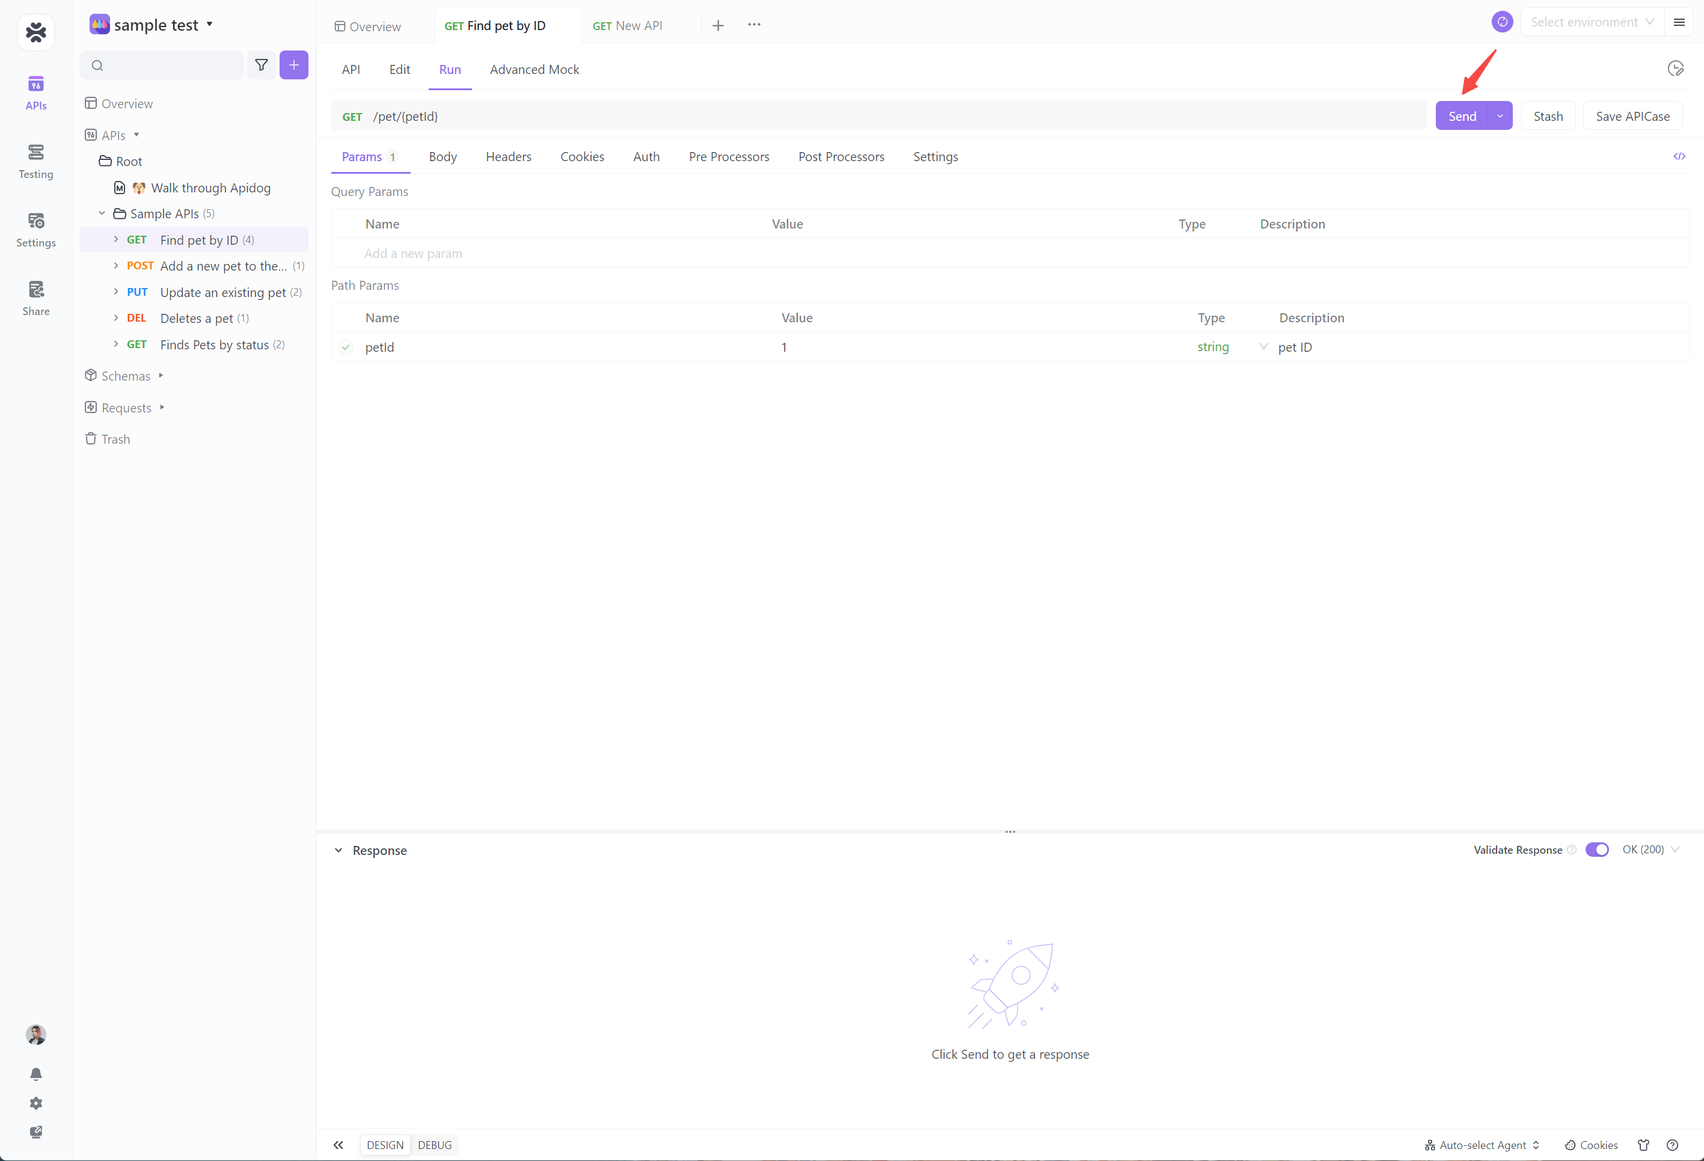Click the purple plus add button

[293, 65]
